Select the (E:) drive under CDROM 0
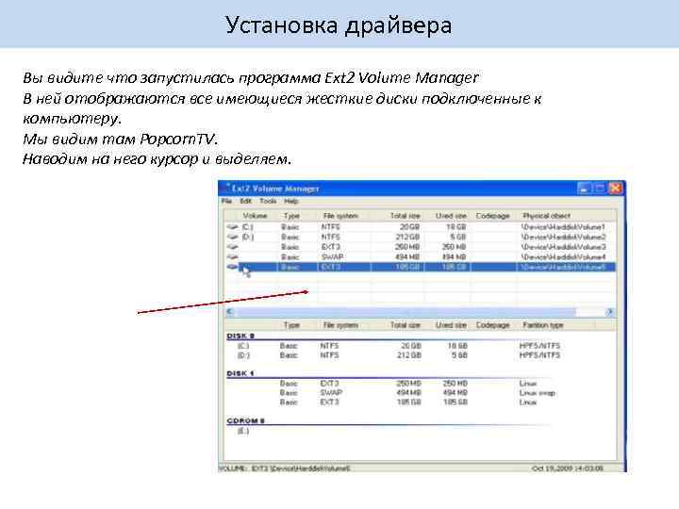Viewport: 679px width, 509px height. 243,431
